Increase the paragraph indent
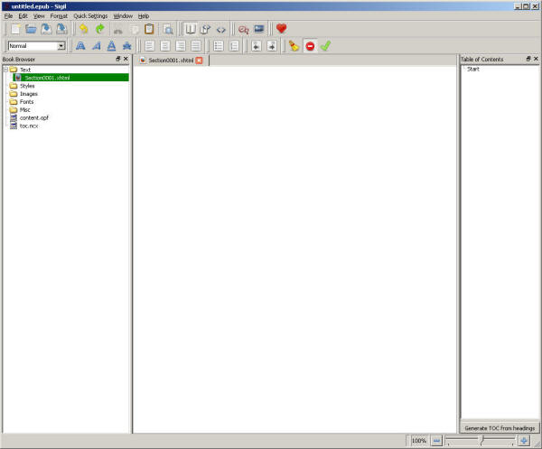Viewport: 542px width, 449px height. pyautogui.click(x=272, y=46)
